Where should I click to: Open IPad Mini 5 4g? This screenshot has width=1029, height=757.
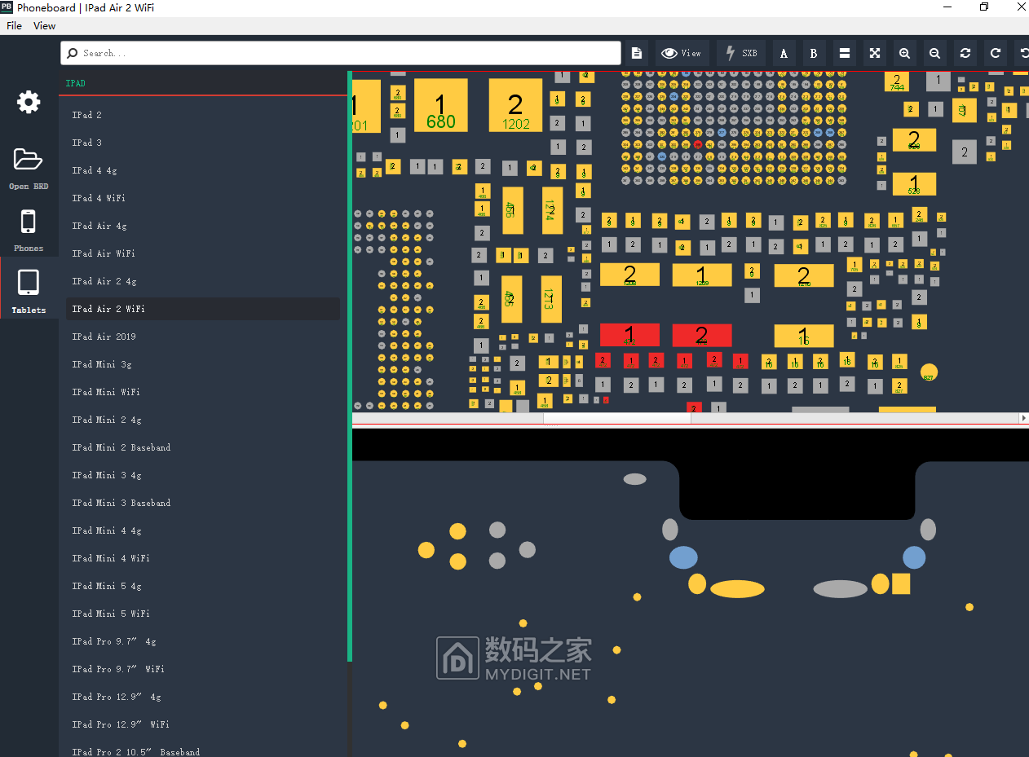pyautogui.click(x=203, y=586)
